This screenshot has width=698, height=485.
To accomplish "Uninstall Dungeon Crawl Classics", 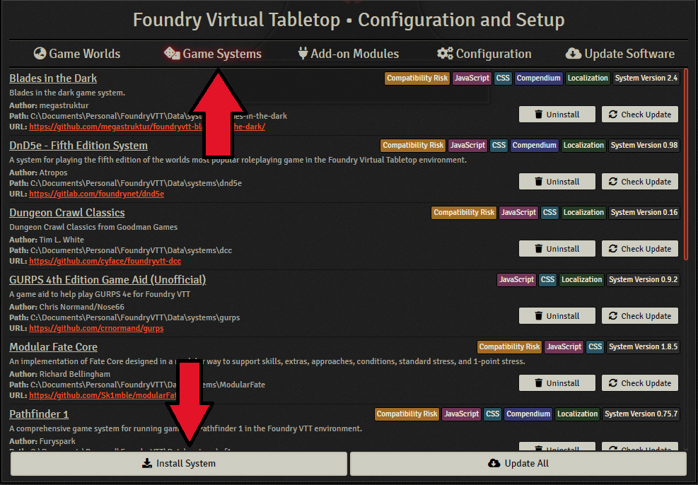I will 557,249.
